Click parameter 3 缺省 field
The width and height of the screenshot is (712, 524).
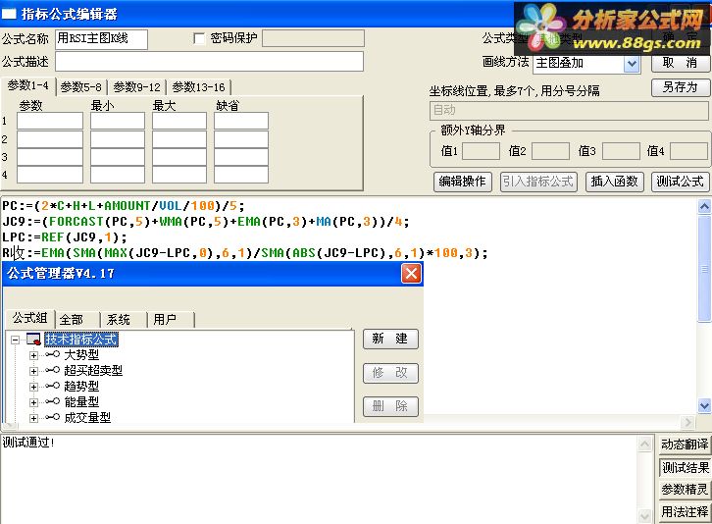240,157
